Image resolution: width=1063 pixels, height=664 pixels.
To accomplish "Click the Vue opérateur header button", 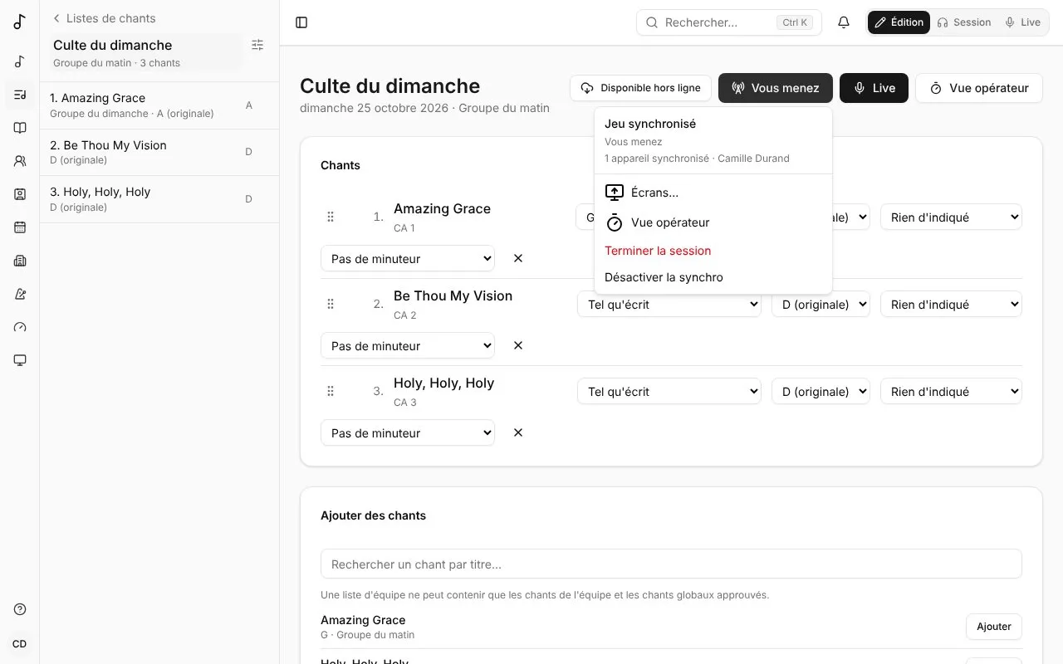I will (979, 88).
